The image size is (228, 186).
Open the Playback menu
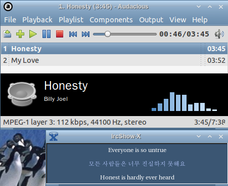click(37, 20)
